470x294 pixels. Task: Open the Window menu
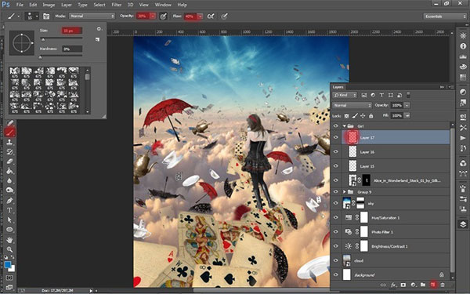point(163,5)
